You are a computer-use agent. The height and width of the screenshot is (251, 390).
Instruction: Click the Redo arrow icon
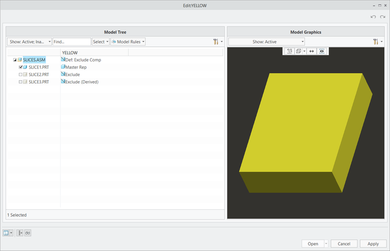pyautogui.click(x=383, y=17)
